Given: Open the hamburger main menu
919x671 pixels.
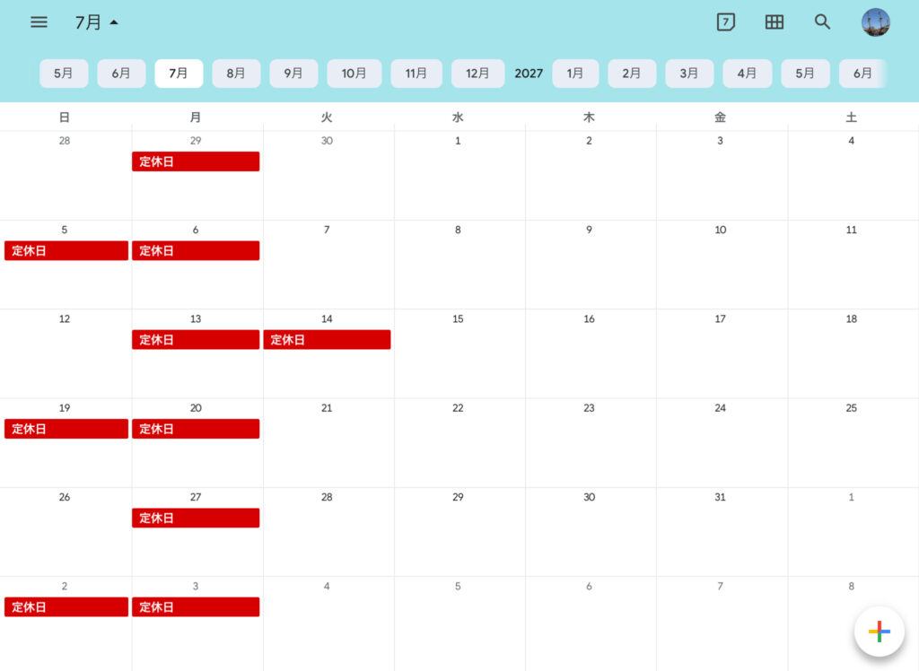Looking at the screenshot, I should tap(39, 22).
